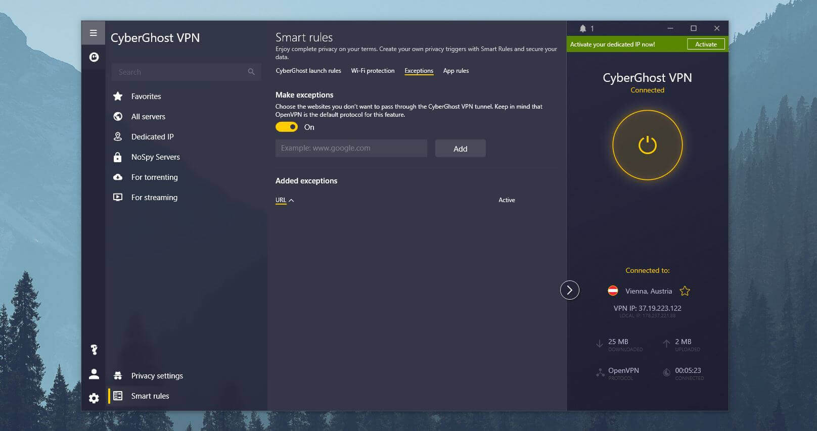The image size is (817, 431).
Task: Click the Smart rules page title
Action: click(304, 37)
